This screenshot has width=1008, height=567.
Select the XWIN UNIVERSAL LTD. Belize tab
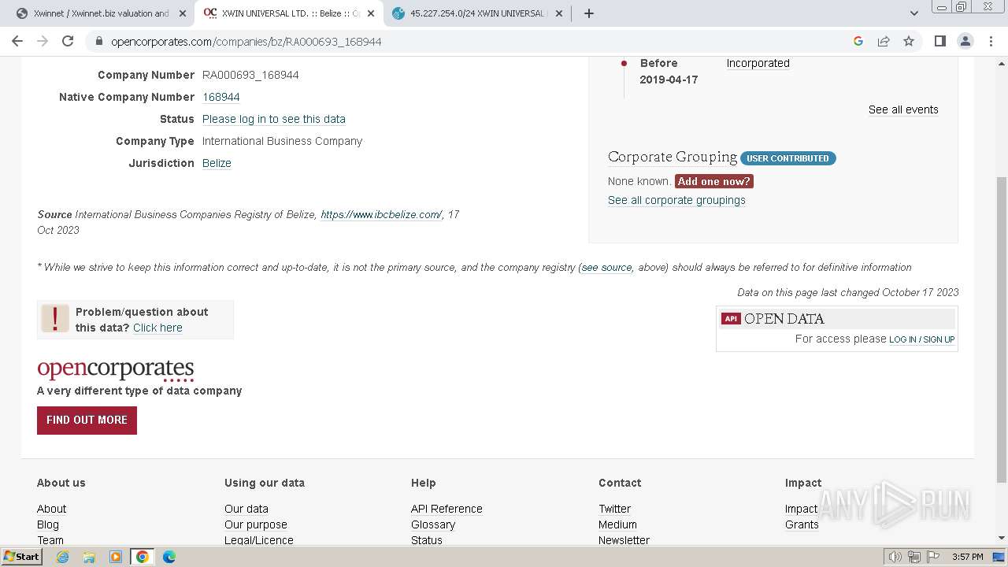coord(289,13)
